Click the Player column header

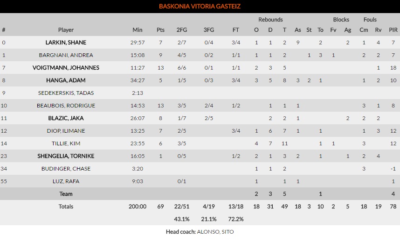66,30
